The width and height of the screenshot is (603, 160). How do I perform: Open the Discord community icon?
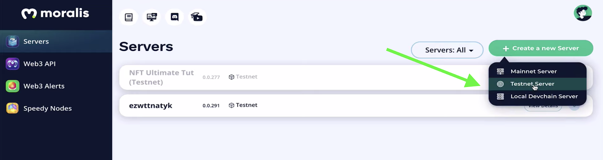[174, 17]
